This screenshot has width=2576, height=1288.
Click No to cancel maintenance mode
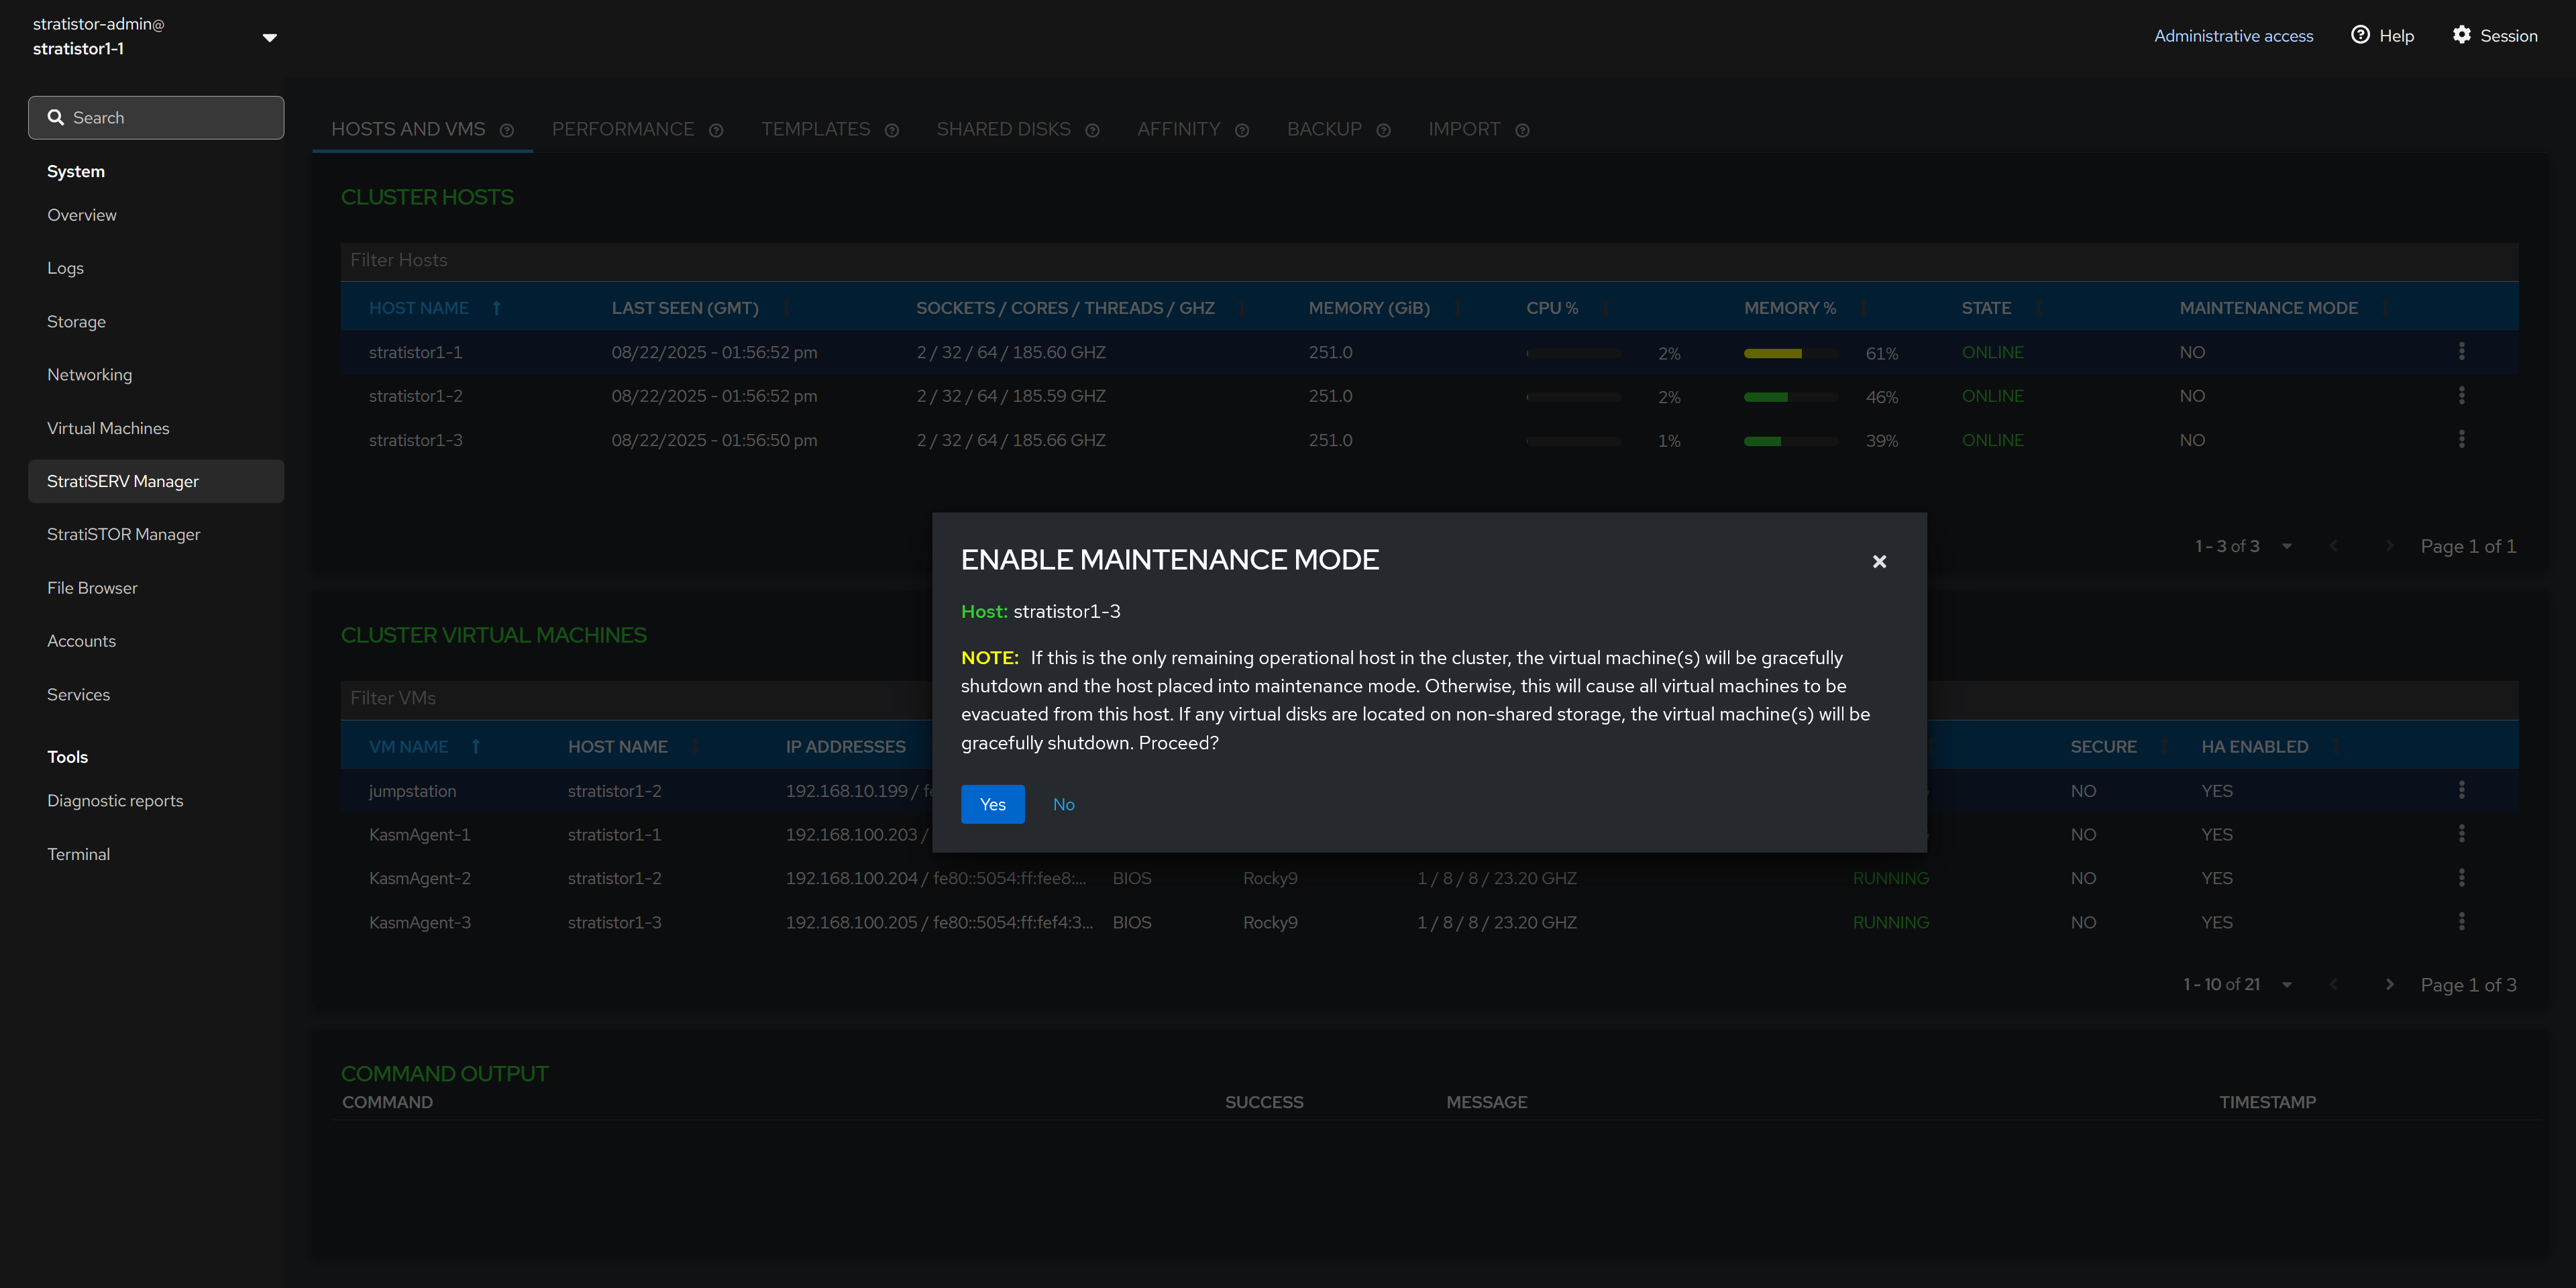1063,804
